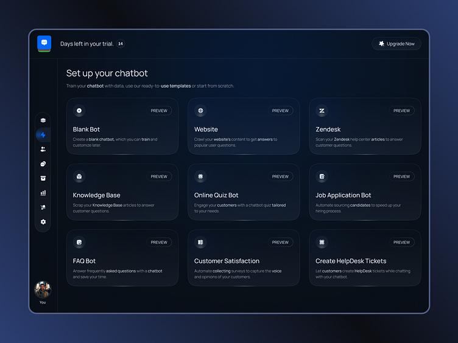The height and width of the screenshot is (343, 458).
Task: Open the bar chart analytics icon
Action: tap(43, 193)
